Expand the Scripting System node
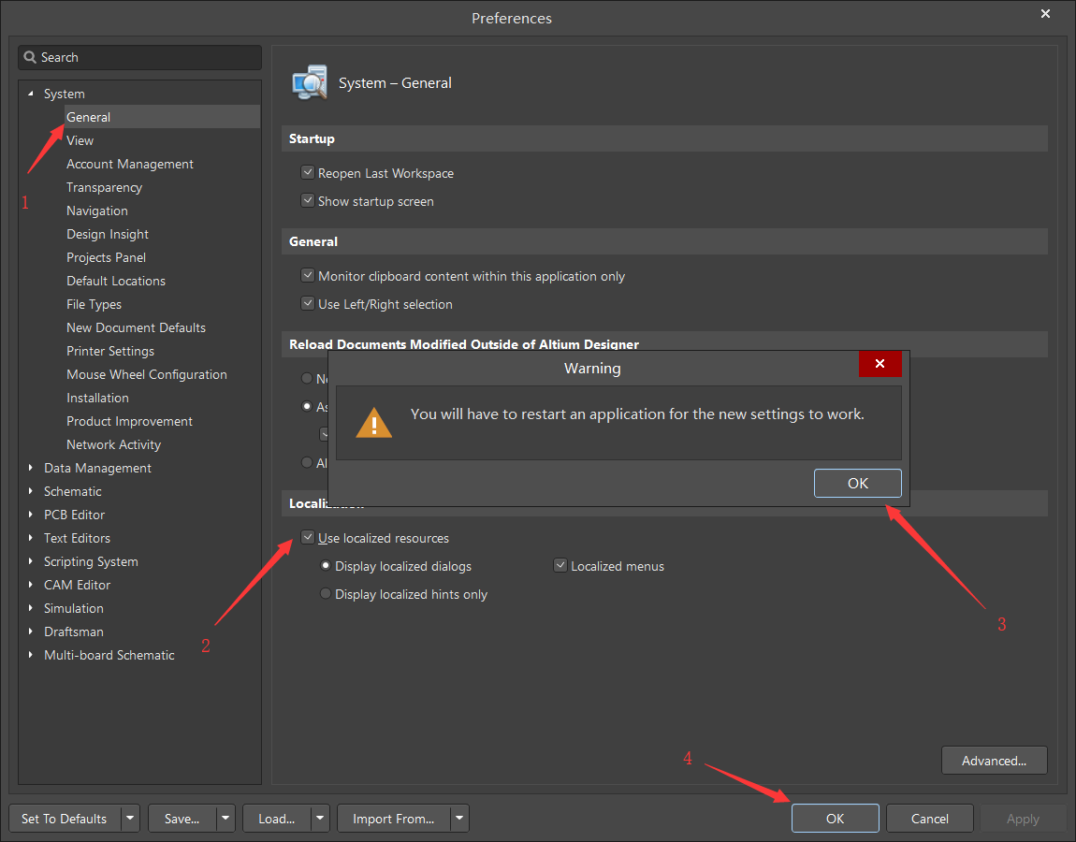 [30, 560]
